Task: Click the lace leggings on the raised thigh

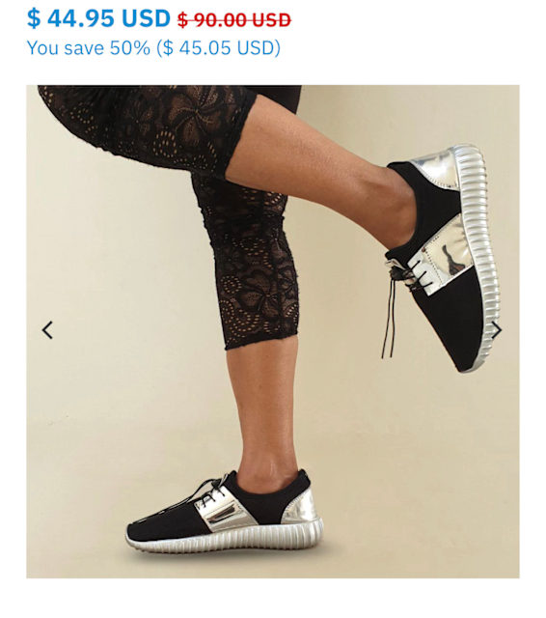Action: tap(153, 123)
